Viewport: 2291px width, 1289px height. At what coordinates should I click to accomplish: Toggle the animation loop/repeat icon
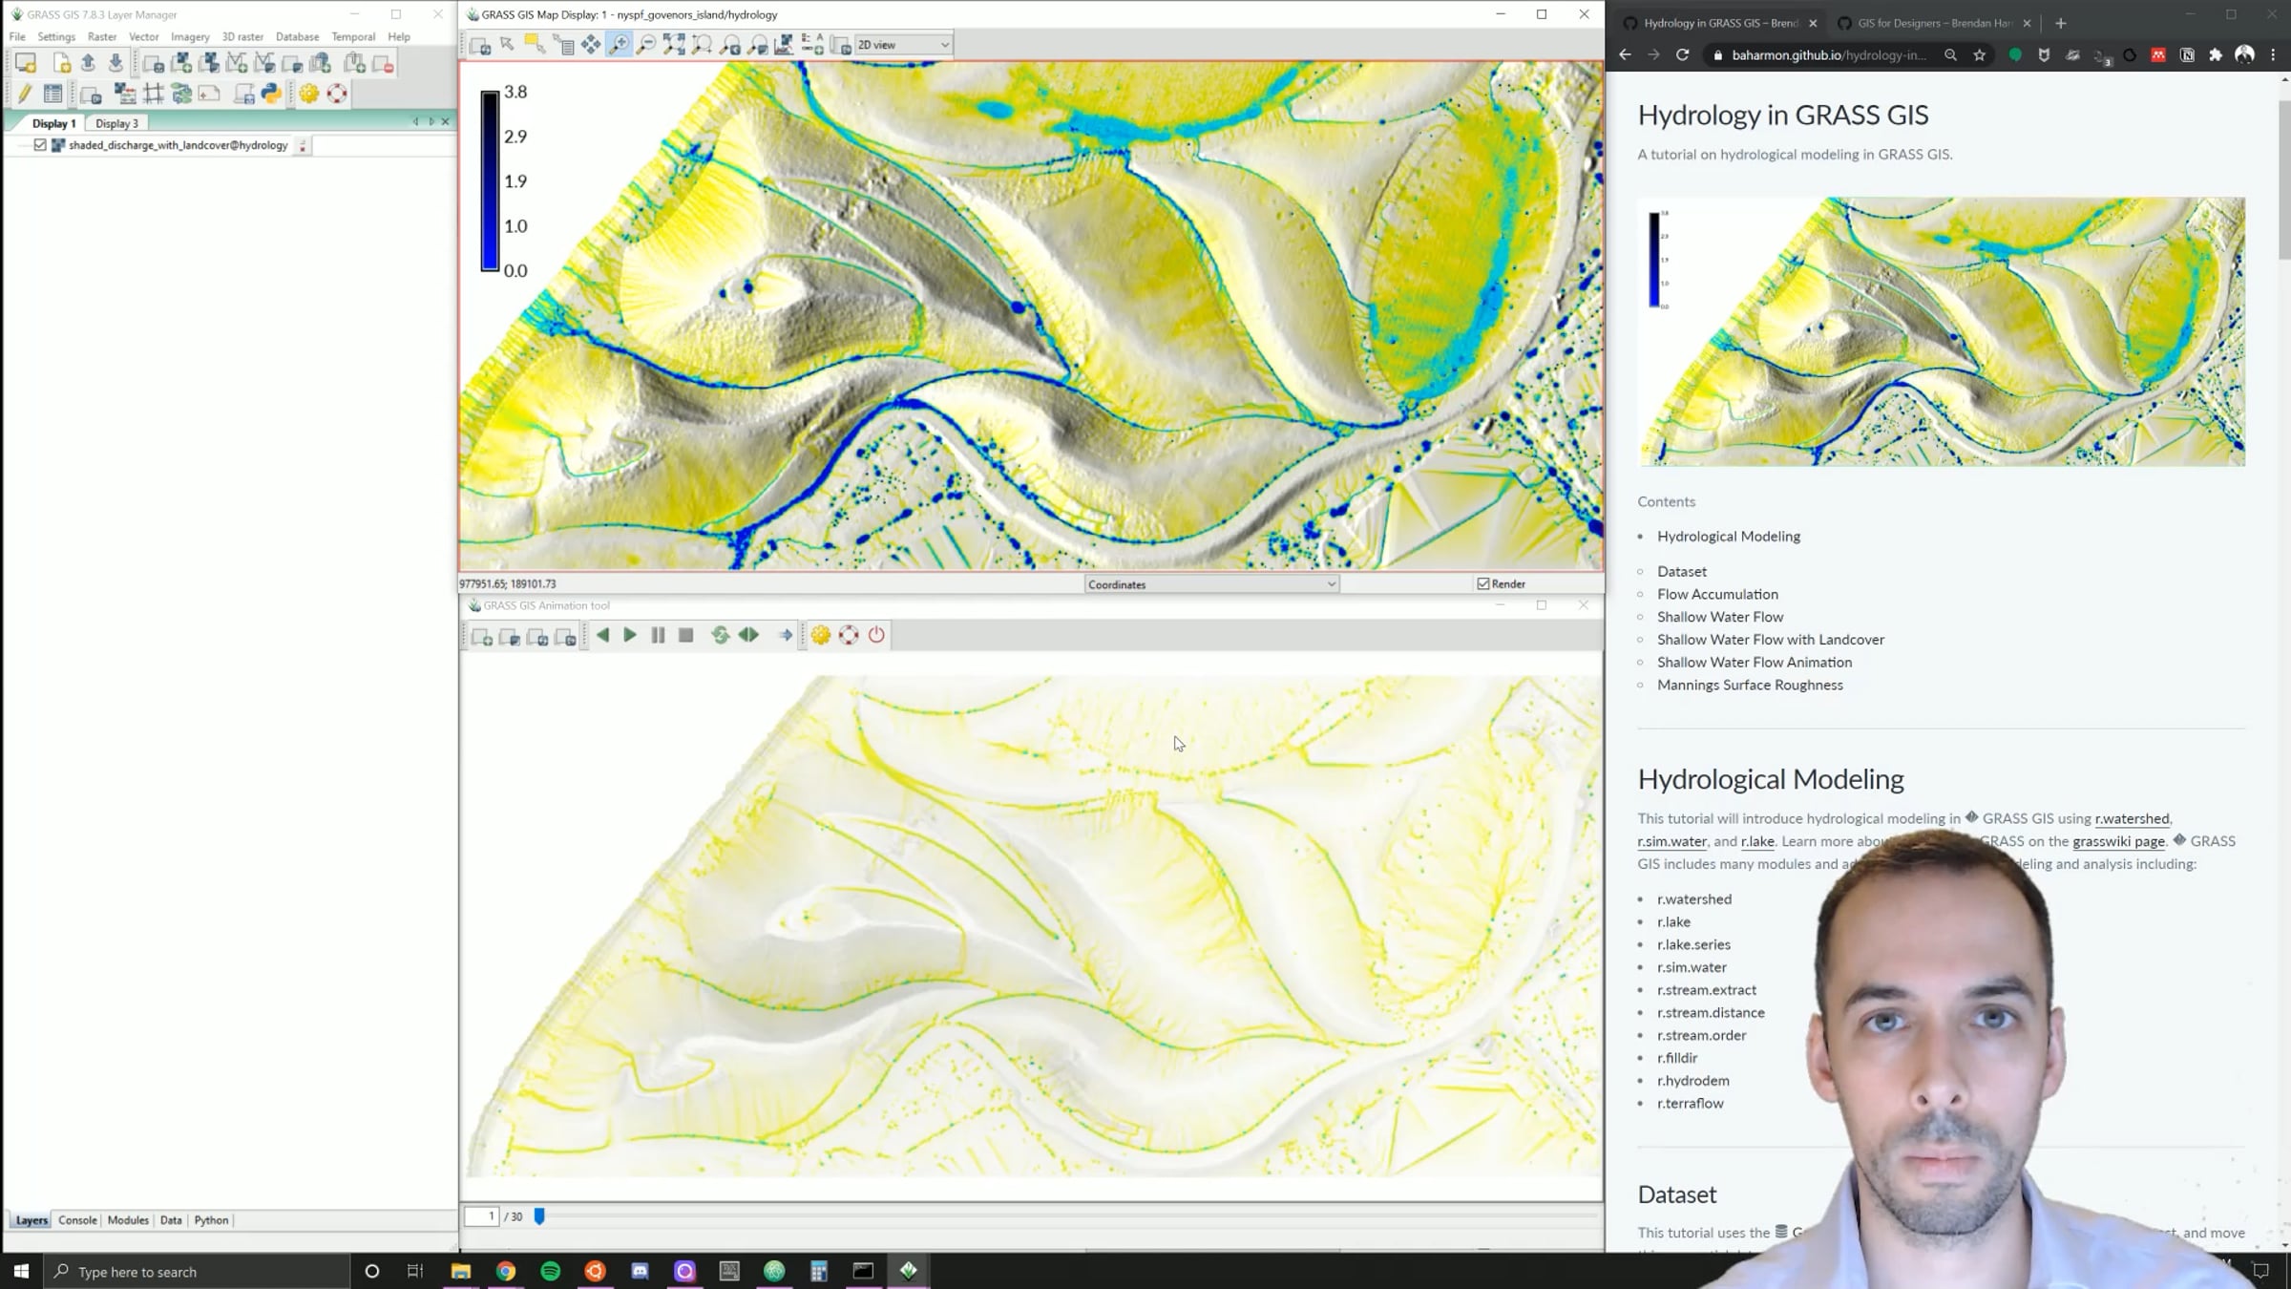click(721, 635)
